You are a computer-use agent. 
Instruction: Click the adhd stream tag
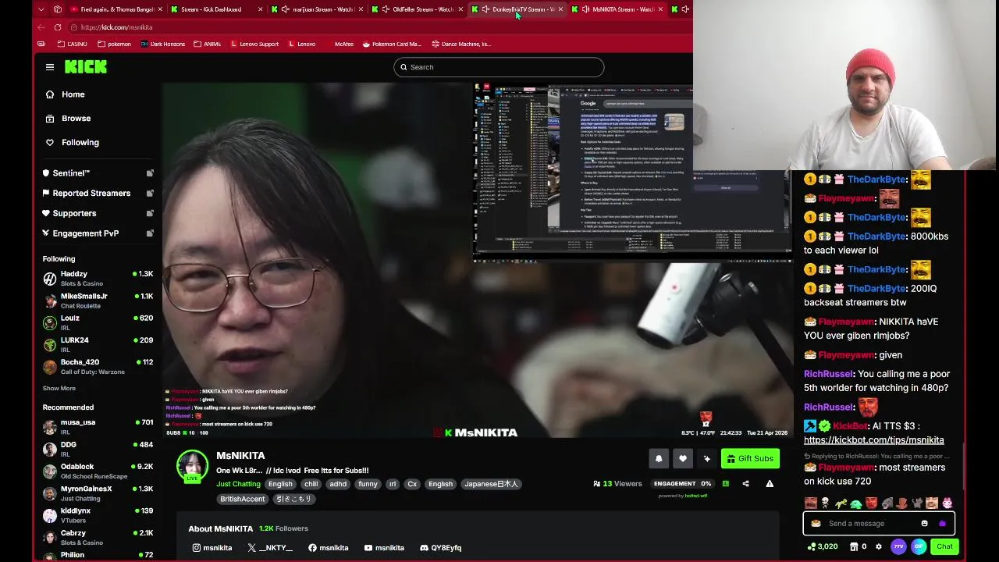tap(338, 484)
